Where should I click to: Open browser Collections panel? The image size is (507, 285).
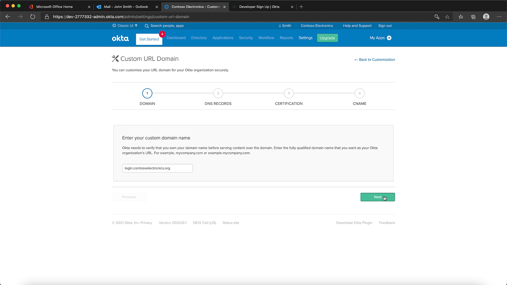pos(473,17)
